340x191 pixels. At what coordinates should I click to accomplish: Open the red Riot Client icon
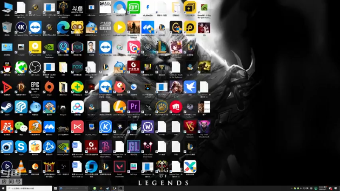(x=176, y=107)
